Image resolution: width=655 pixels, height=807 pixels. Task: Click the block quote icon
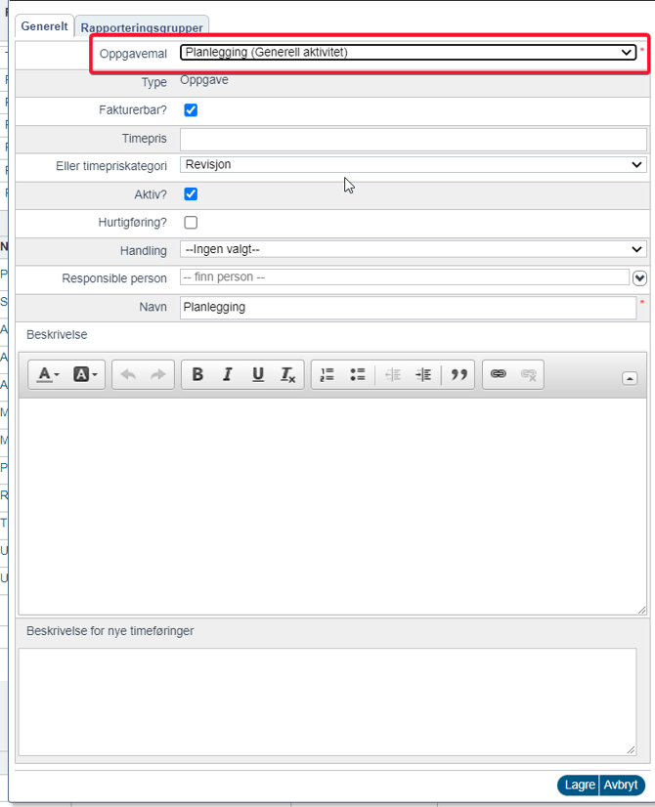tap(458, 375)
